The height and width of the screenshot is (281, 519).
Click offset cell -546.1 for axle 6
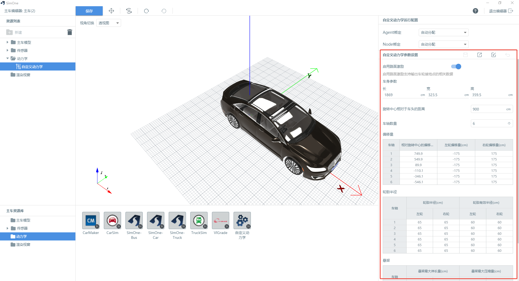[x=418, y=182]
